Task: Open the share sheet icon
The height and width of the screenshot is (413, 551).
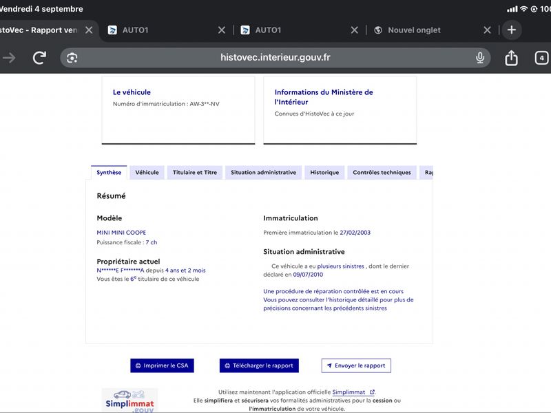Action: pos(511,58)
